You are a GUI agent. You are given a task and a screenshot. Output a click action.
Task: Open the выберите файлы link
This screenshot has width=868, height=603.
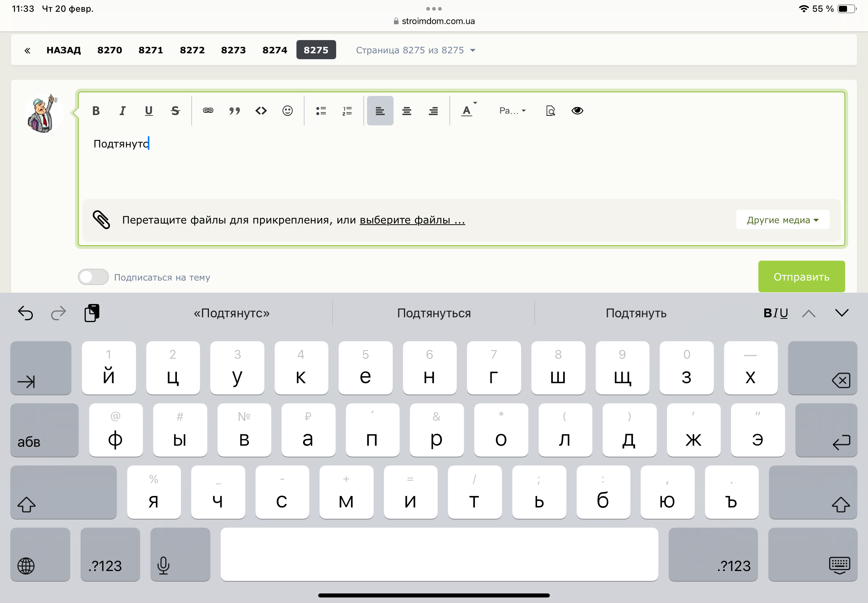pyautogui.click(x=412, y=220)
